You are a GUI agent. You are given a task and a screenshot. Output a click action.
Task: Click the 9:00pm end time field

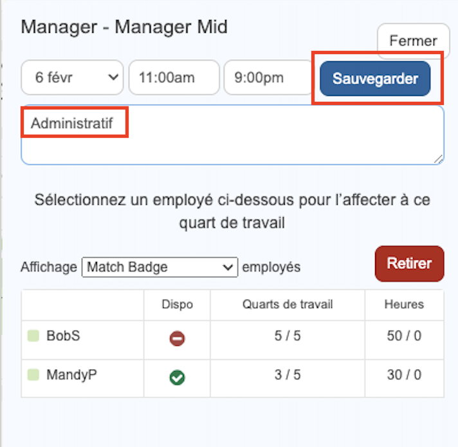[266, 78]
